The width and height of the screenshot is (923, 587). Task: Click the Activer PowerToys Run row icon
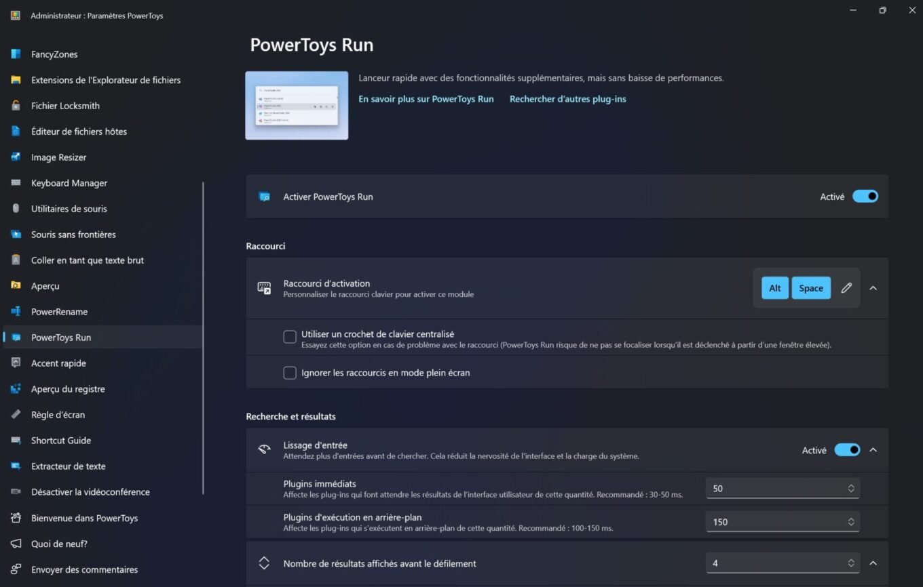pyautogui.click(x=264, y=197)
